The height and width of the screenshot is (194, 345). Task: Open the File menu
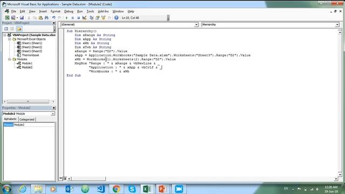click(13, 11)
